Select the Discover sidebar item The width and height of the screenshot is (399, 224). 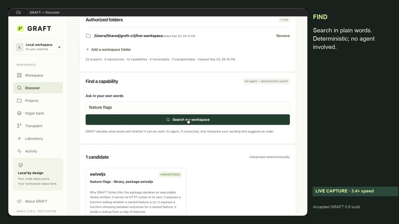pos(38,88)
